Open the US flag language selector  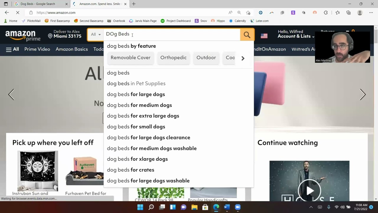[x=264, y=36]
